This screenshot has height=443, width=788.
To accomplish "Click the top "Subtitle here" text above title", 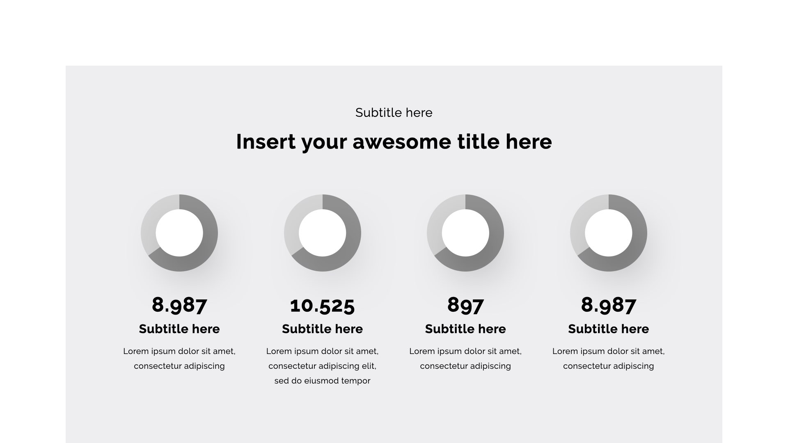I will (x=394, y=113).
